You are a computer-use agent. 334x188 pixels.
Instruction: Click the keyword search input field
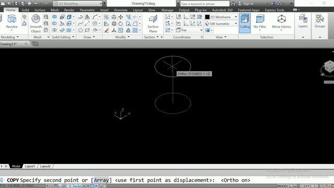pyautogui.click(x=205, y=4)
